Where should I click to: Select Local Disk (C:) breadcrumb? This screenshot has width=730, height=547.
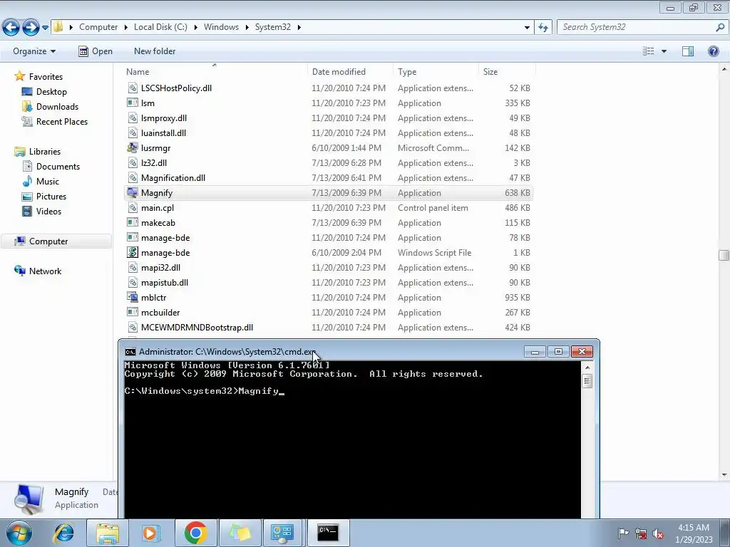click(160, 27)
